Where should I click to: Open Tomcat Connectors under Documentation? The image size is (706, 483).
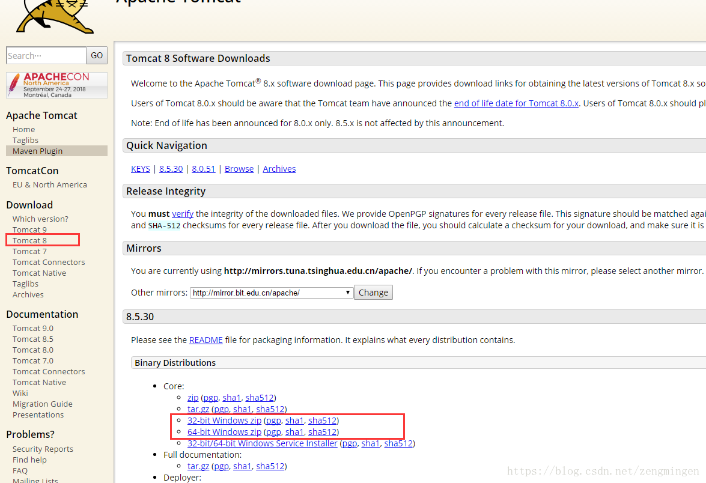49,372
